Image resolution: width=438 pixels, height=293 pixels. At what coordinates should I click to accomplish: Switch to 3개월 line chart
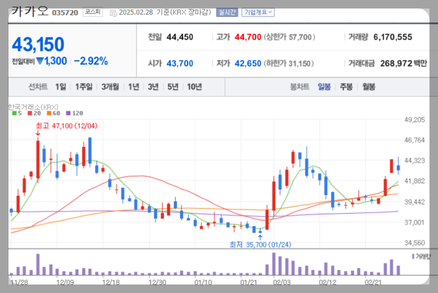(x=110, y=87)
